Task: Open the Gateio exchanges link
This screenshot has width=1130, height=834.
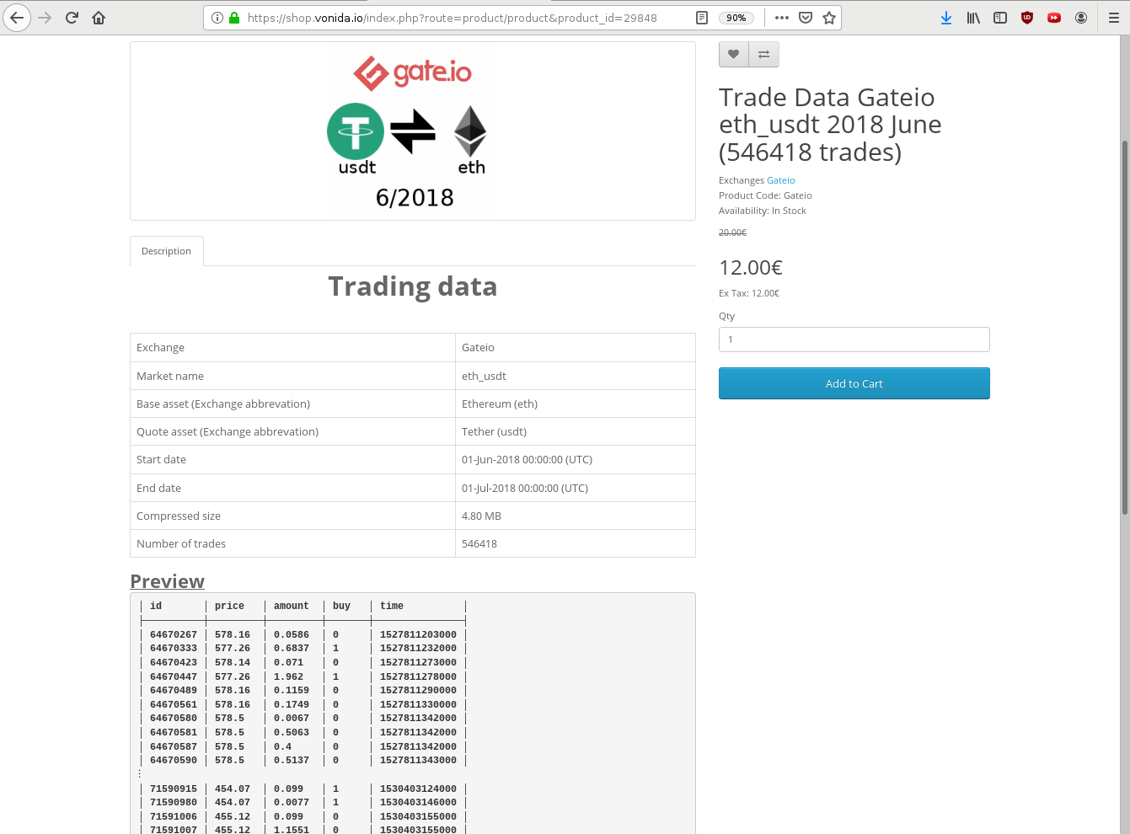Action: pyautogui.click(x=781, y=180)
